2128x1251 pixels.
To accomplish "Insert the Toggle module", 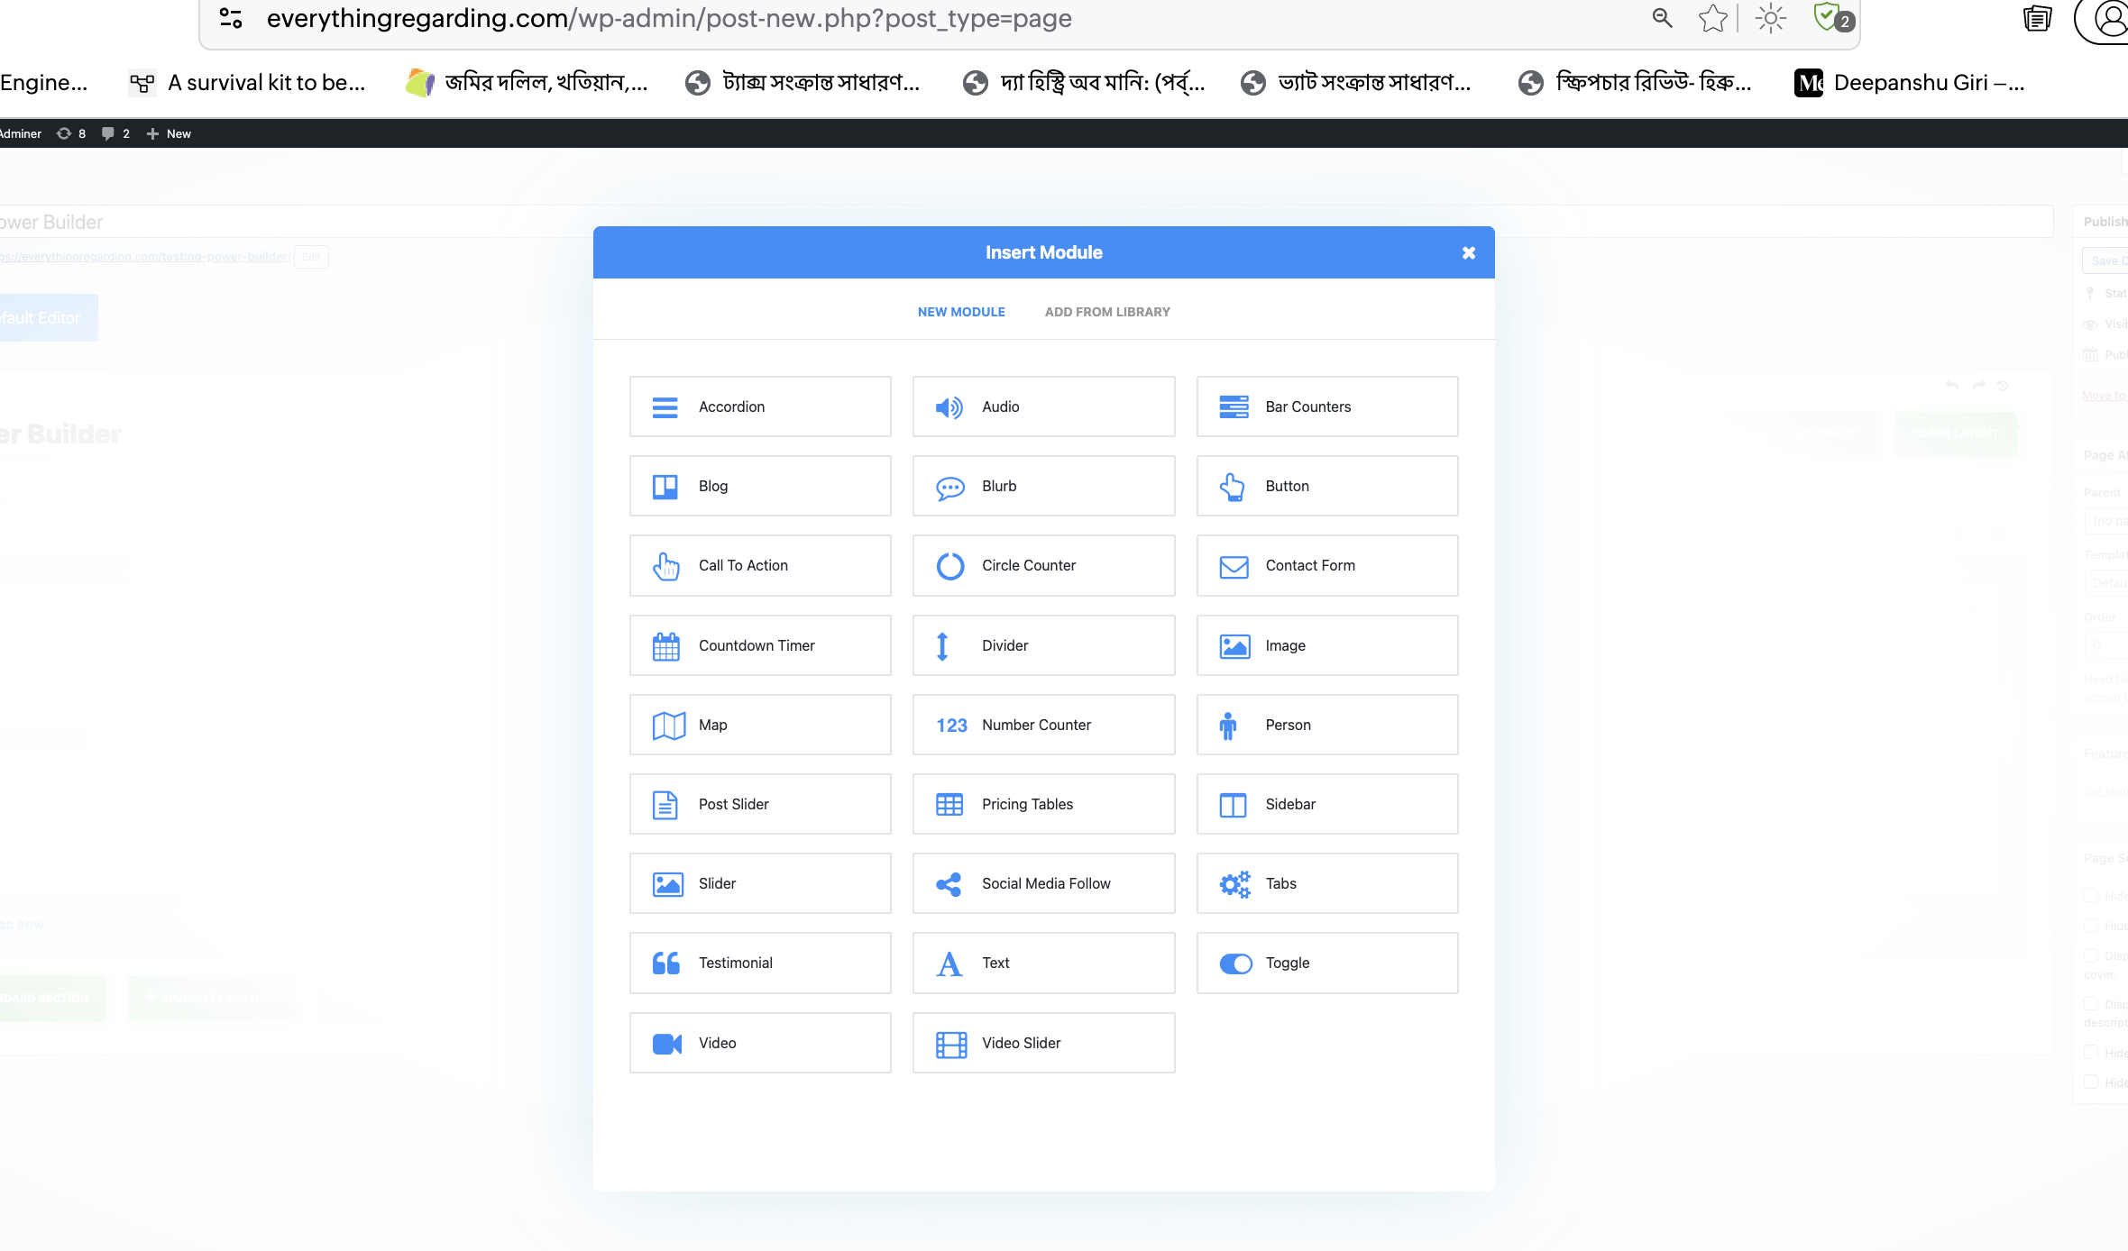I will 1326,963.
